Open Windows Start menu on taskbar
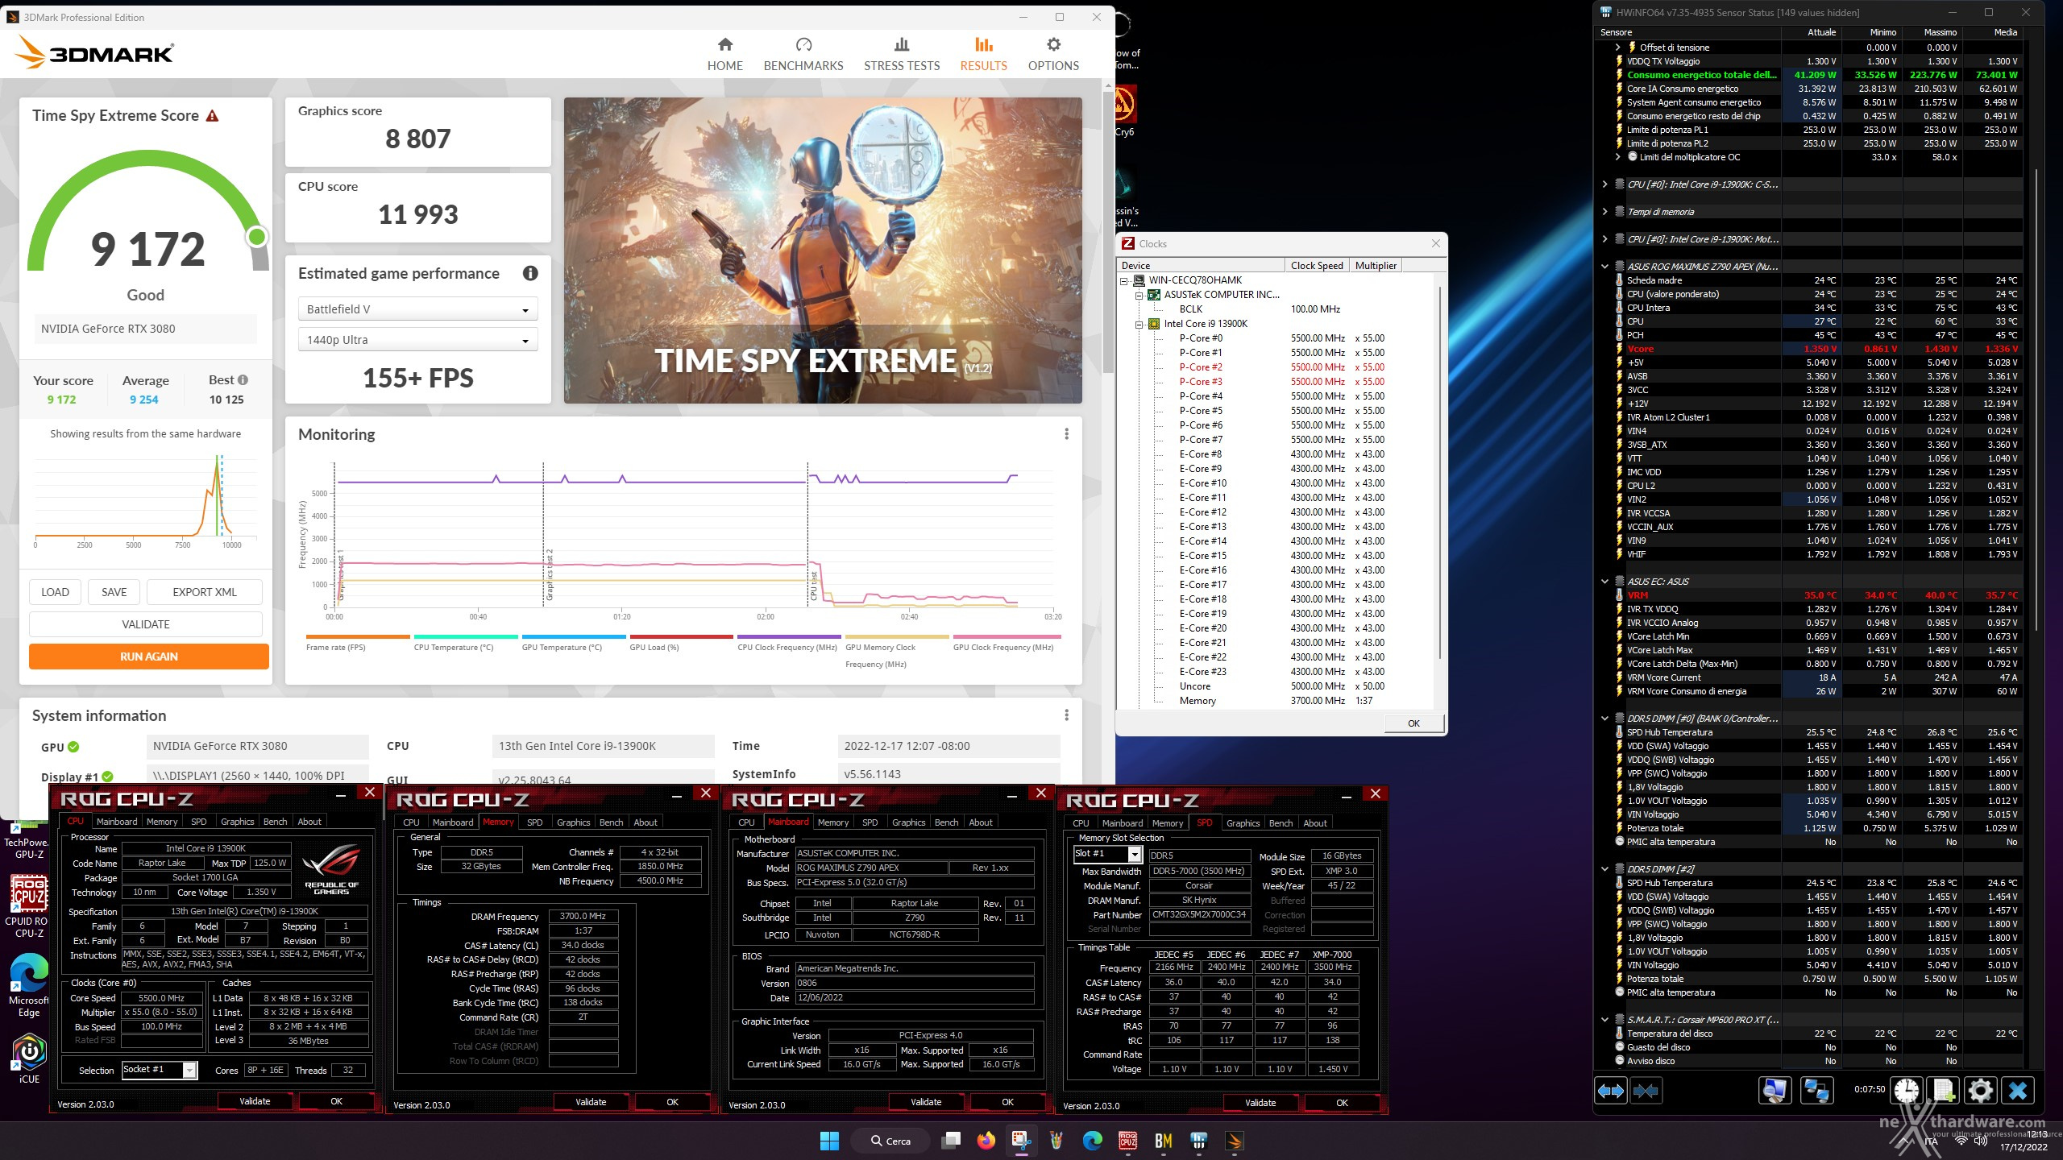The width and height of the screenshot is (2063, 1160). pos(829,1141)
